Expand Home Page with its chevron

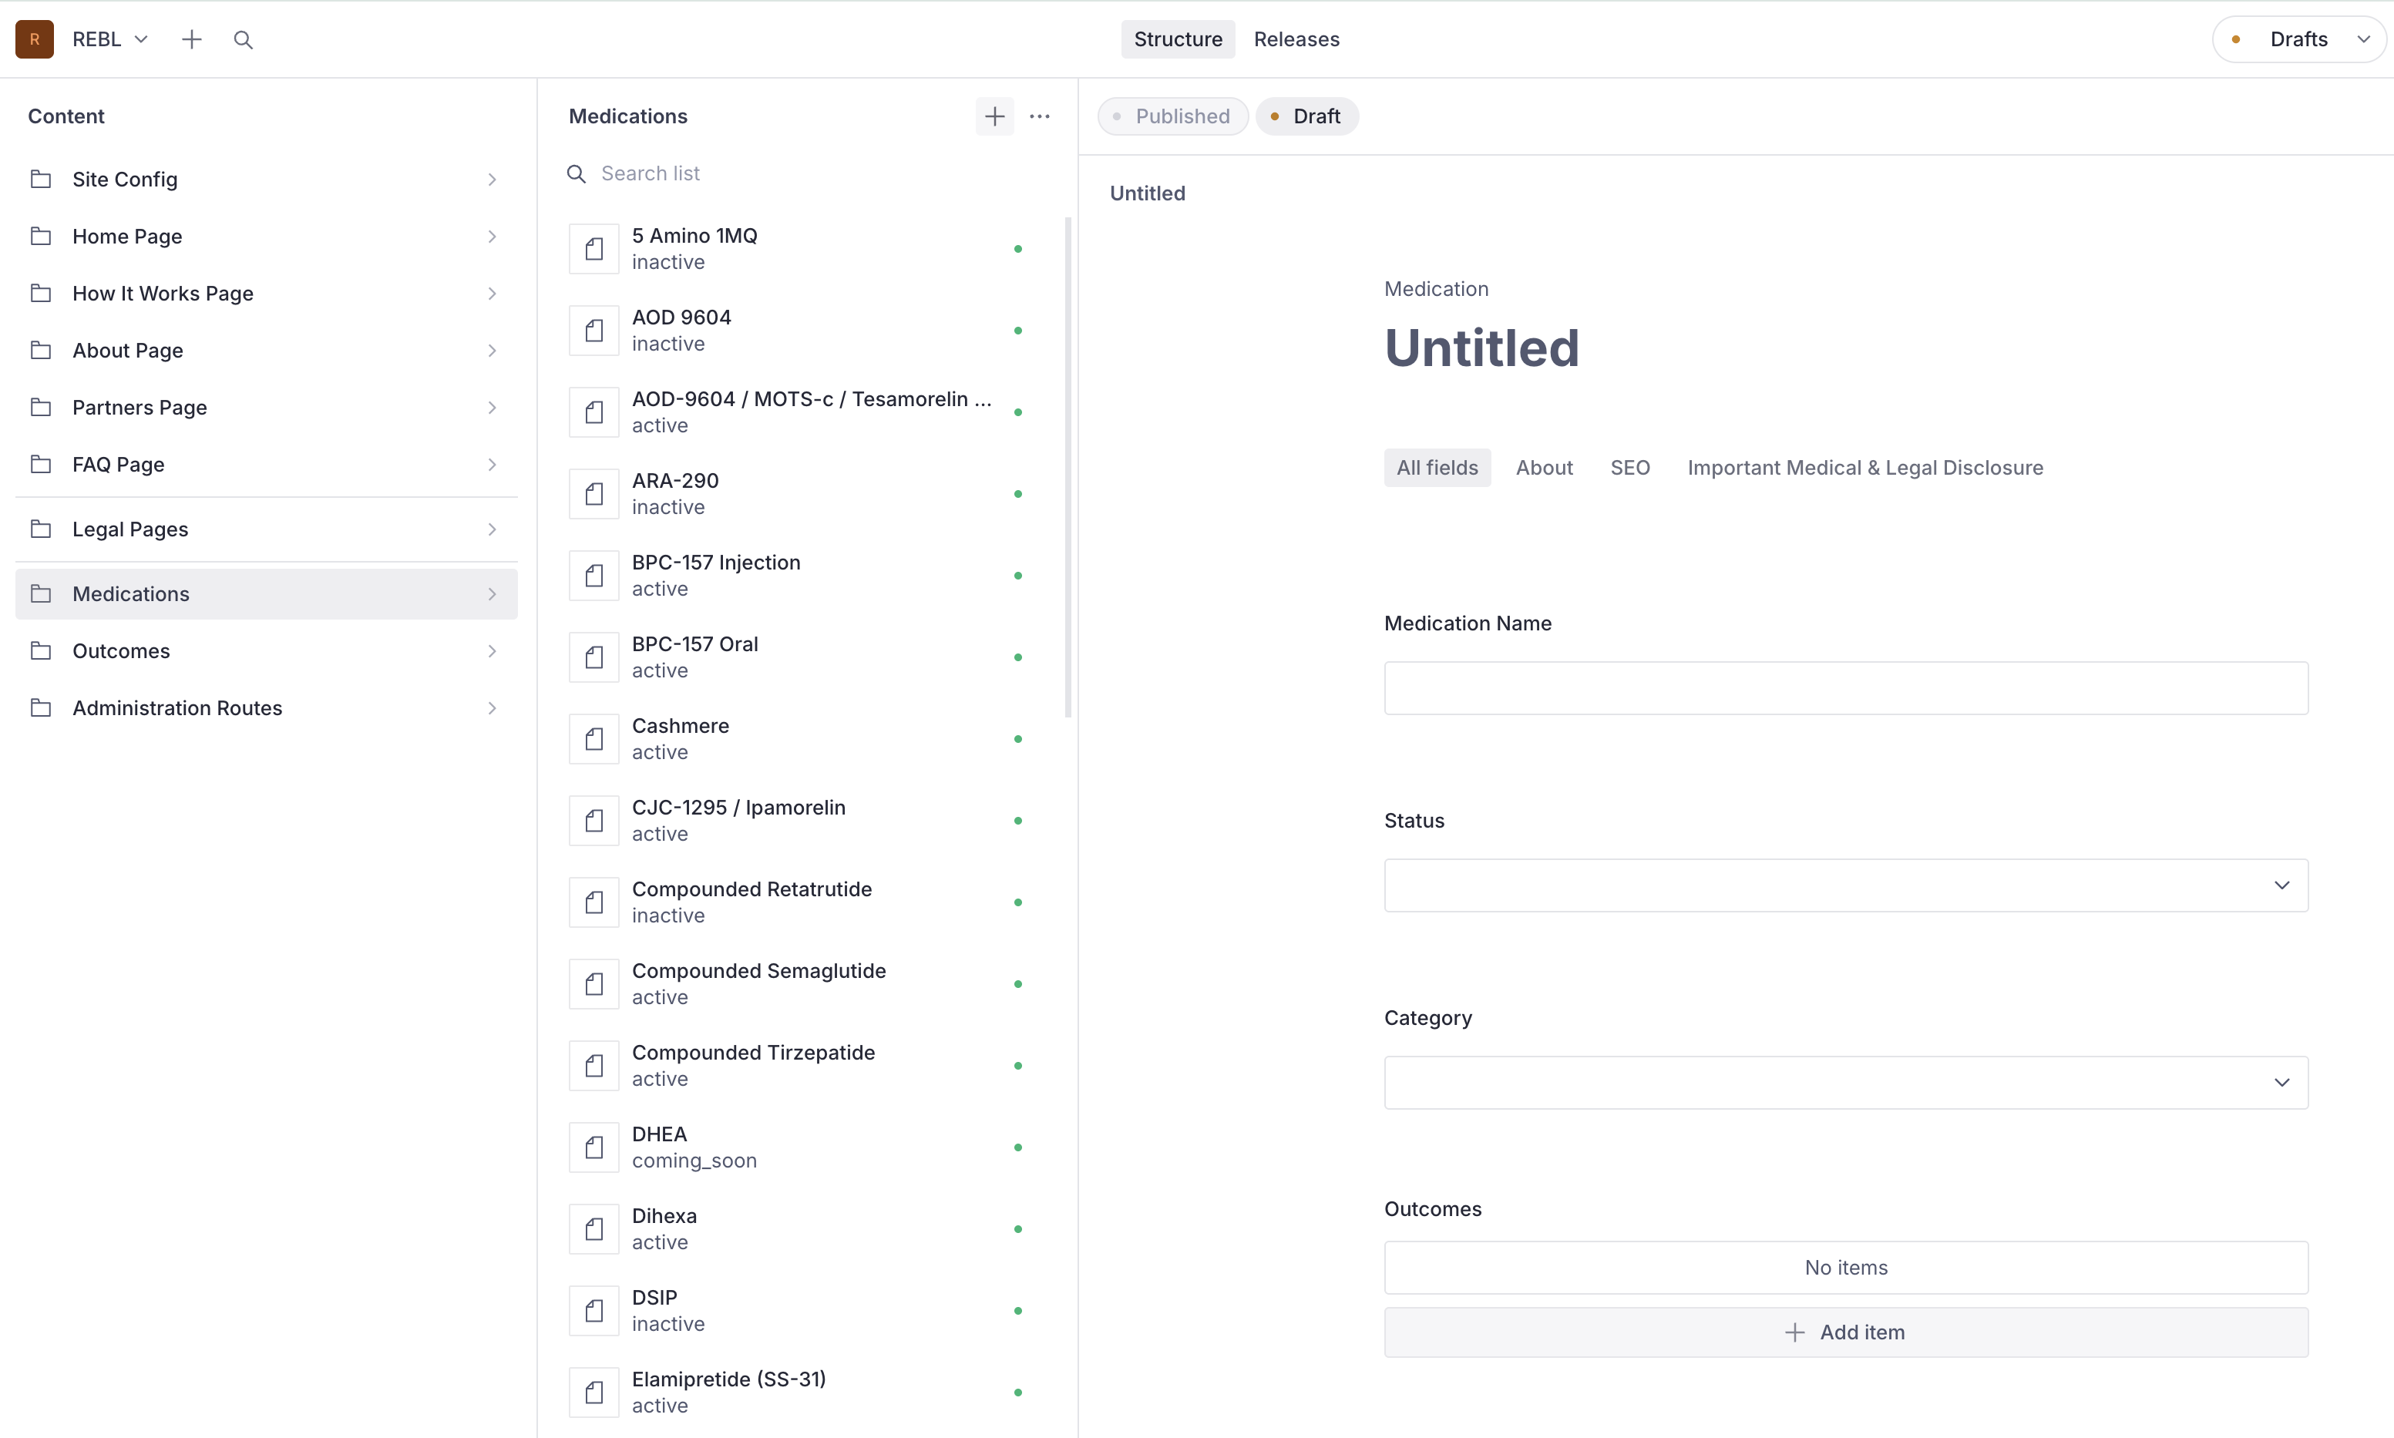[x=493, y=237]
